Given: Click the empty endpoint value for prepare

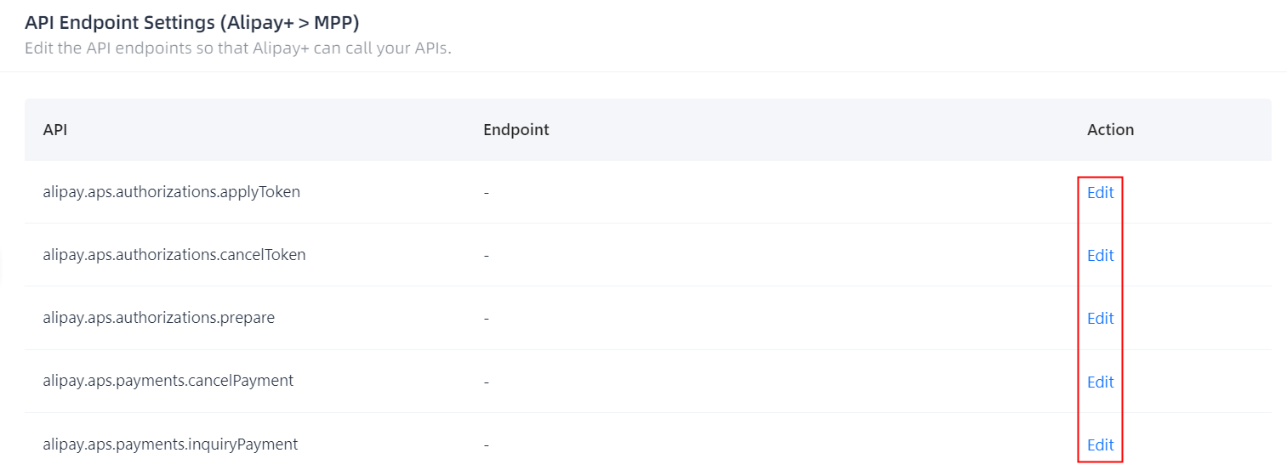Looking at the screenshot, I should (486, 319).
